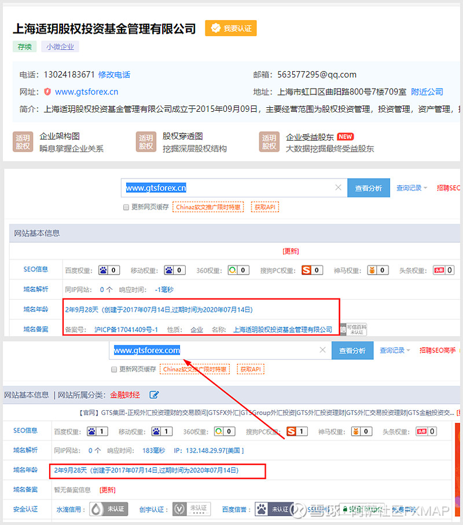Open 附近公司 link after the address
This screenshot has height=525, width=463.
pyautogui.click(x=427, y=92)
